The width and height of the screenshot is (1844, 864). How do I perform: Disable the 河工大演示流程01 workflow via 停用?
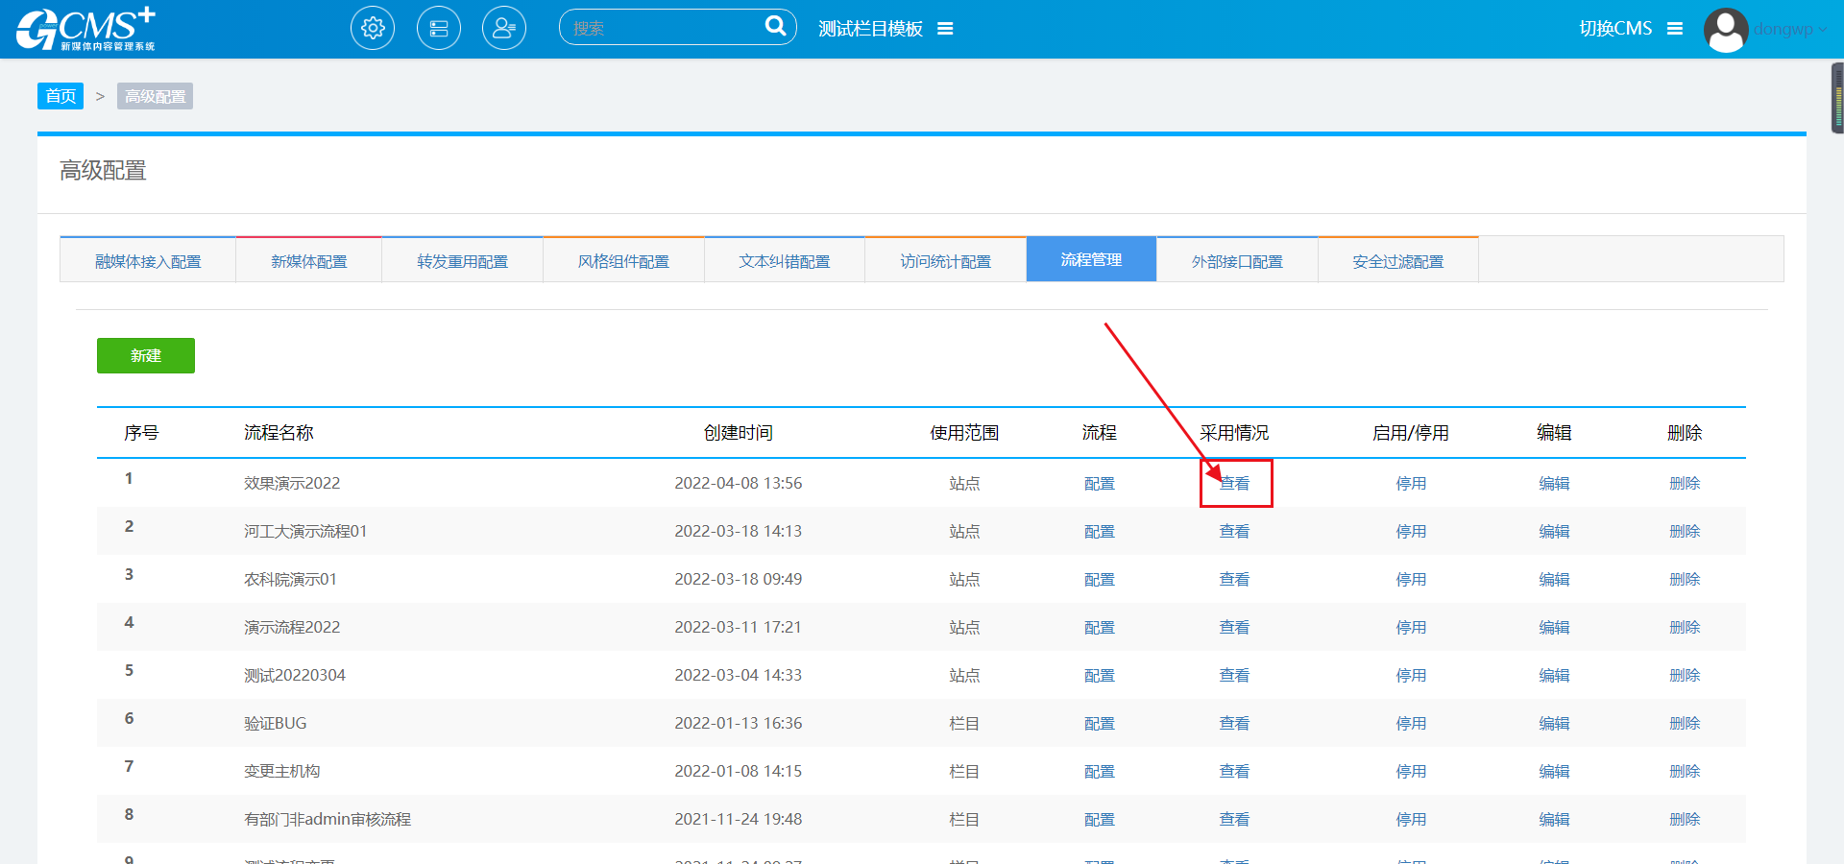1411,531
